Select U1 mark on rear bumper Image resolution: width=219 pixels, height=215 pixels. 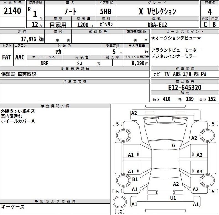[173, 198]
